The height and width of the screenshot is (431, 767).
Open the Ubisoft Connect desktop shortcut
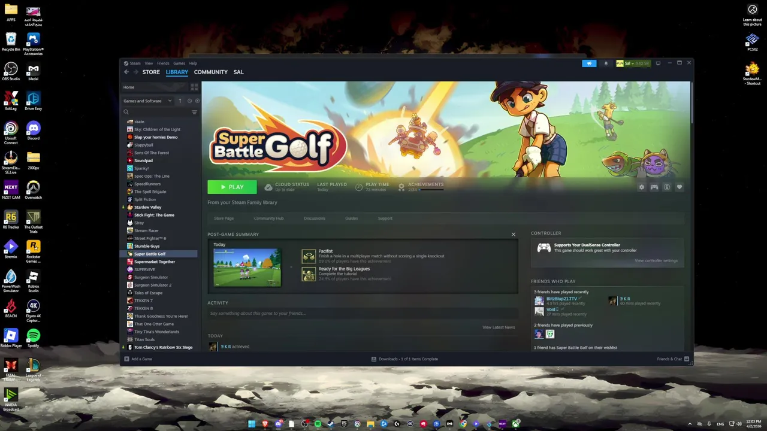11,132
